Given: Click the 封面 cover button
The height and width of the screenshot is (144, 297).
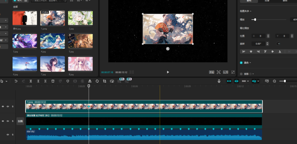Looking at the screenshot, I should [20, 121].
